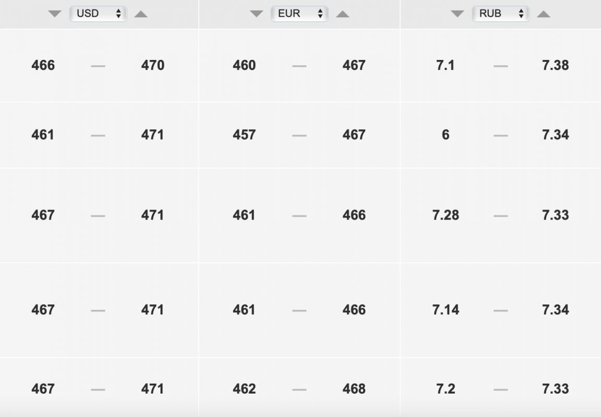Open the USD currency dropdown
This screenshot has height=417, width=601.
(x=98, y=14)
